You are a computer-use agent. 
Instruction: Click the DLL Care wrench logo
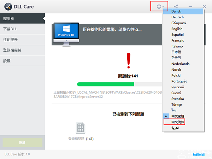(8, 7)
